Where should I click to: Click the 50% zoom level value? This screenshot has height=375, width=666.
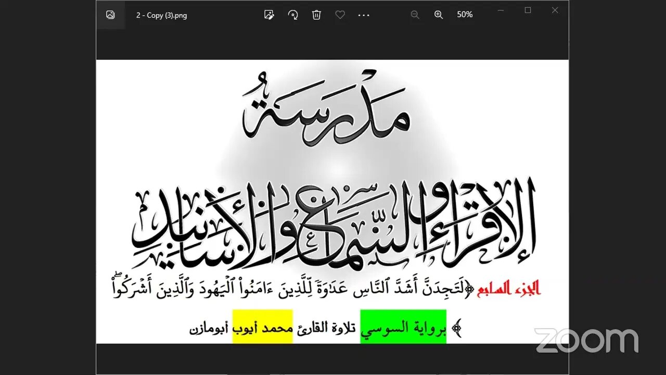coord(465,15)
